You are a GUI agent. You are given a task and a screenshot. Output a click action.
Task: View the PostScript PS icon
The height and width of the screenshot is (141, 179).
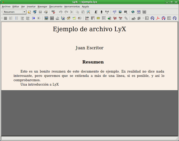tap(169, 18)
